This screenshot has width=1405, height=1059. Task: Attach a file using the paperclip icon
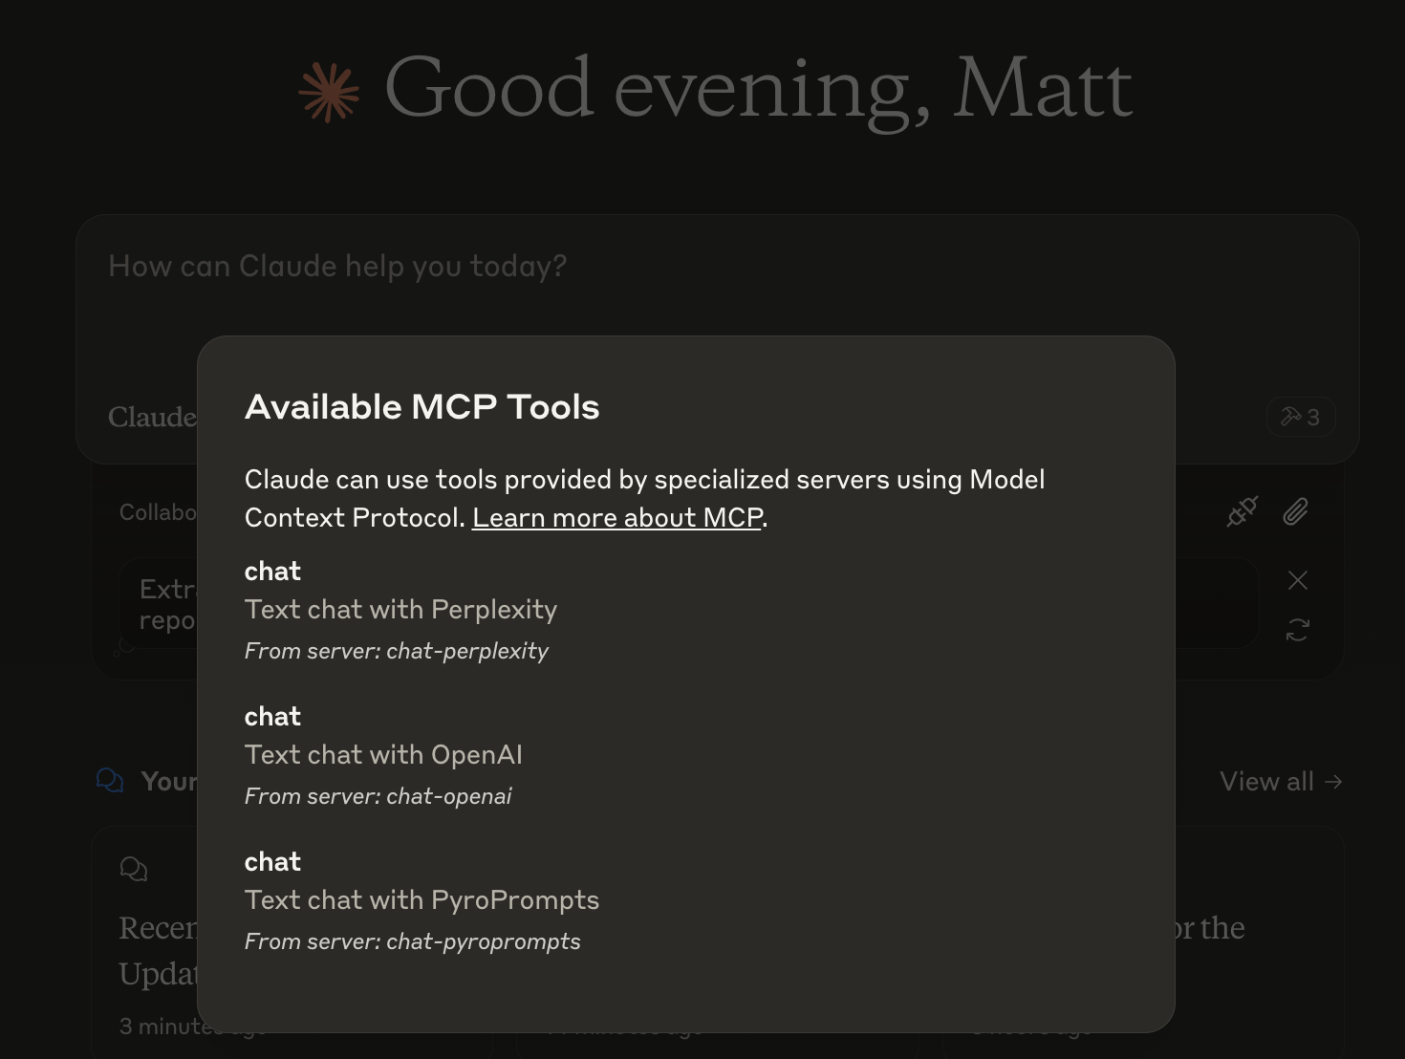[x=1296, y=511]
